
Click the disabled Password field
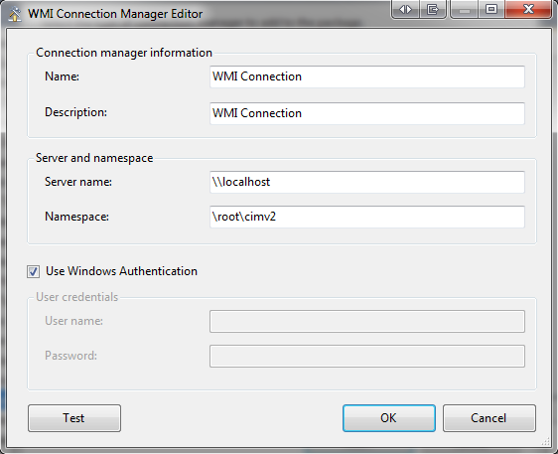367,356
